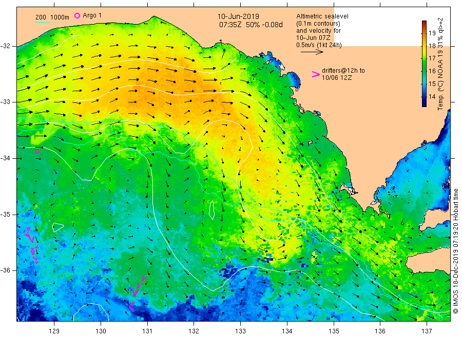Click the longitude label '132'
Screen dimensions: 462x338
194,331
